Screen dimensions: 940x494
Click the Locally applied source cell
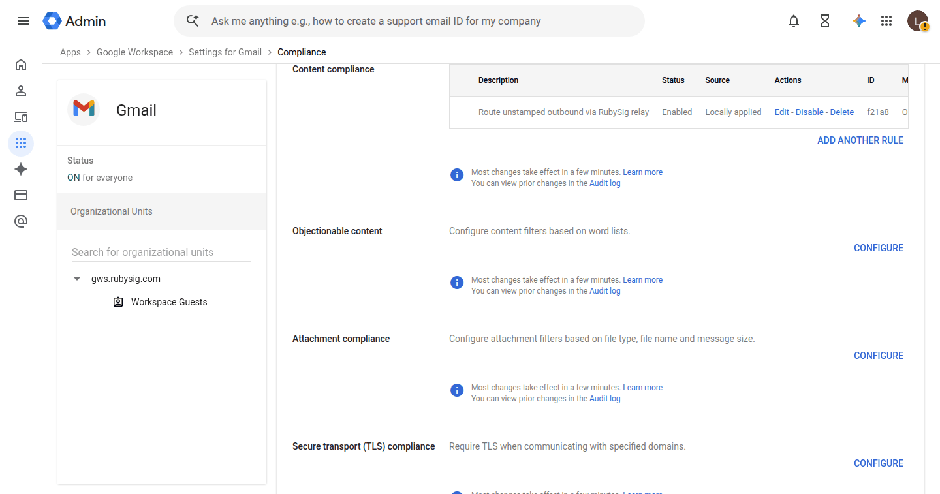(733, 112)
